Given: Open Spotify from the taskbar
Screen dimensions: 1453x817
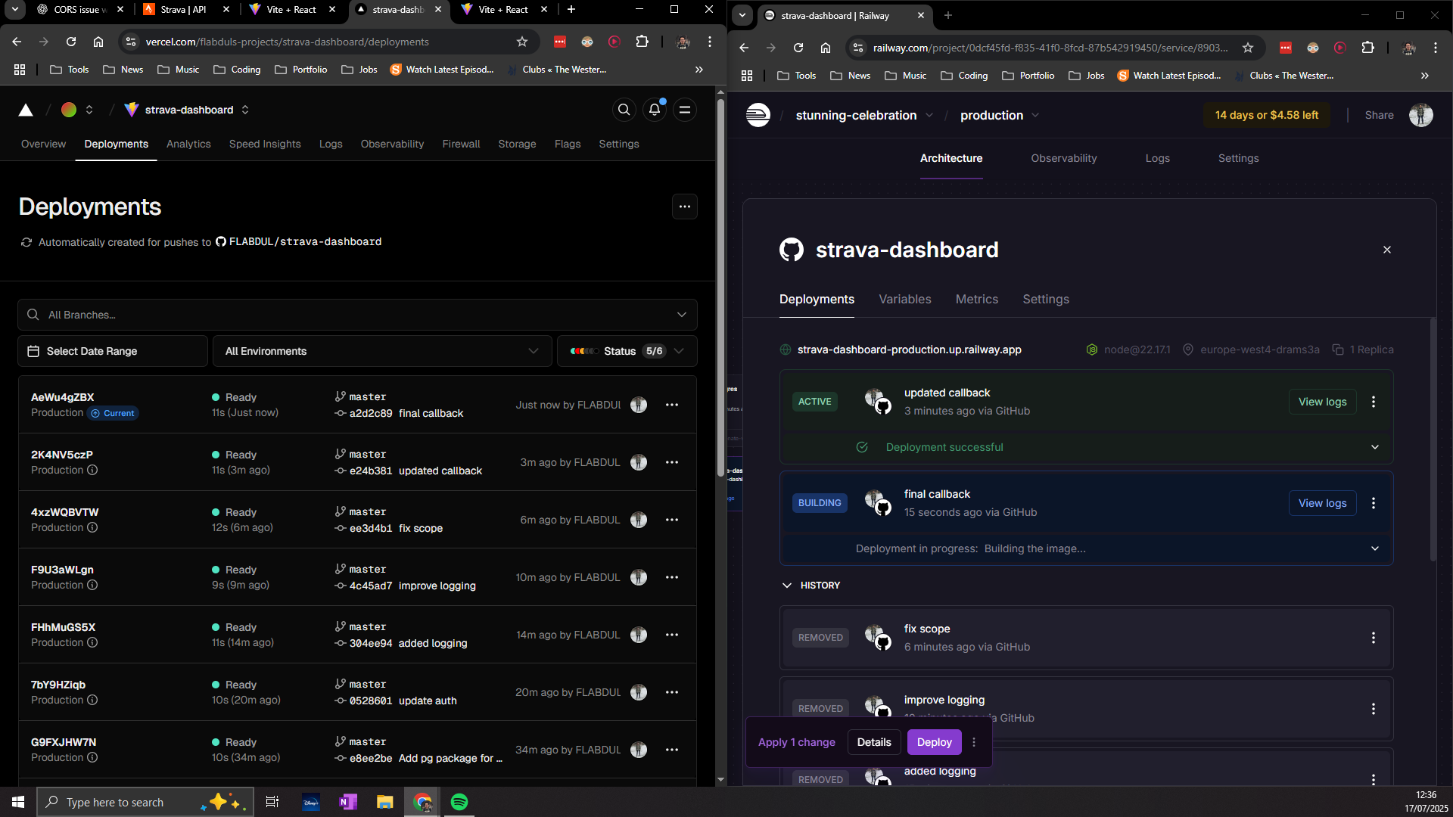Looking at the screenshot, I should (x=459, y=802).
